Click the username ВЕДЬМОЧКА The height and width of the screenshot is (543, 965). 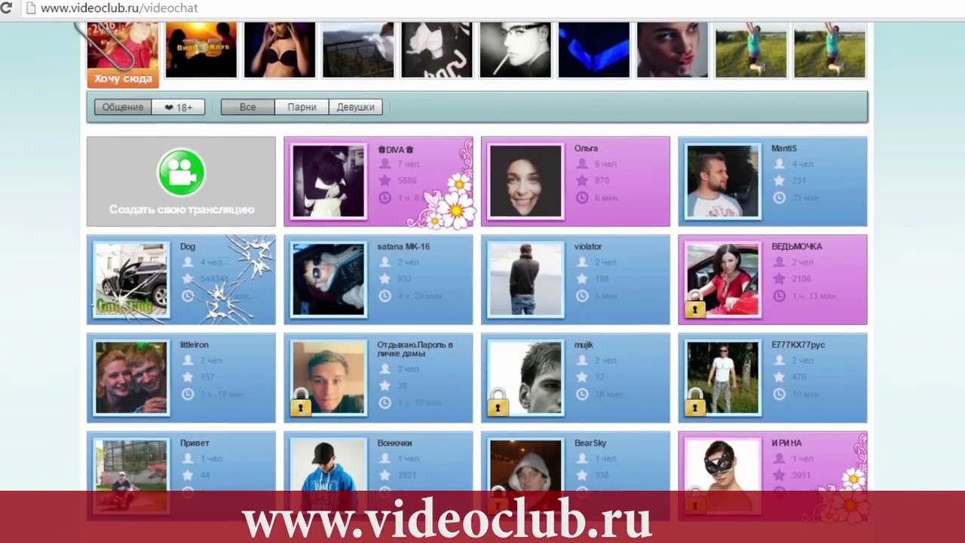pos(797,247)
